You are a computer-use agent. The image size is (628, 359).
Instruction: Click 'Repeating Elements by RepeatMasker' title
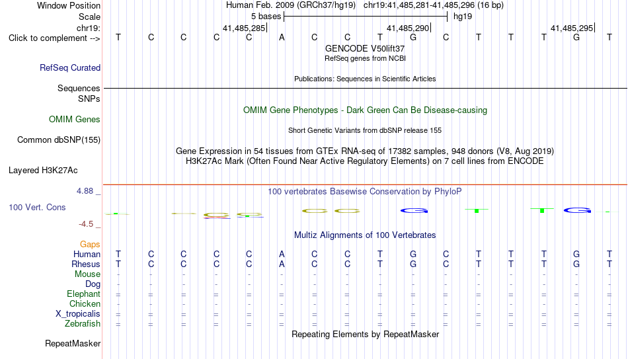pos(365,334)
